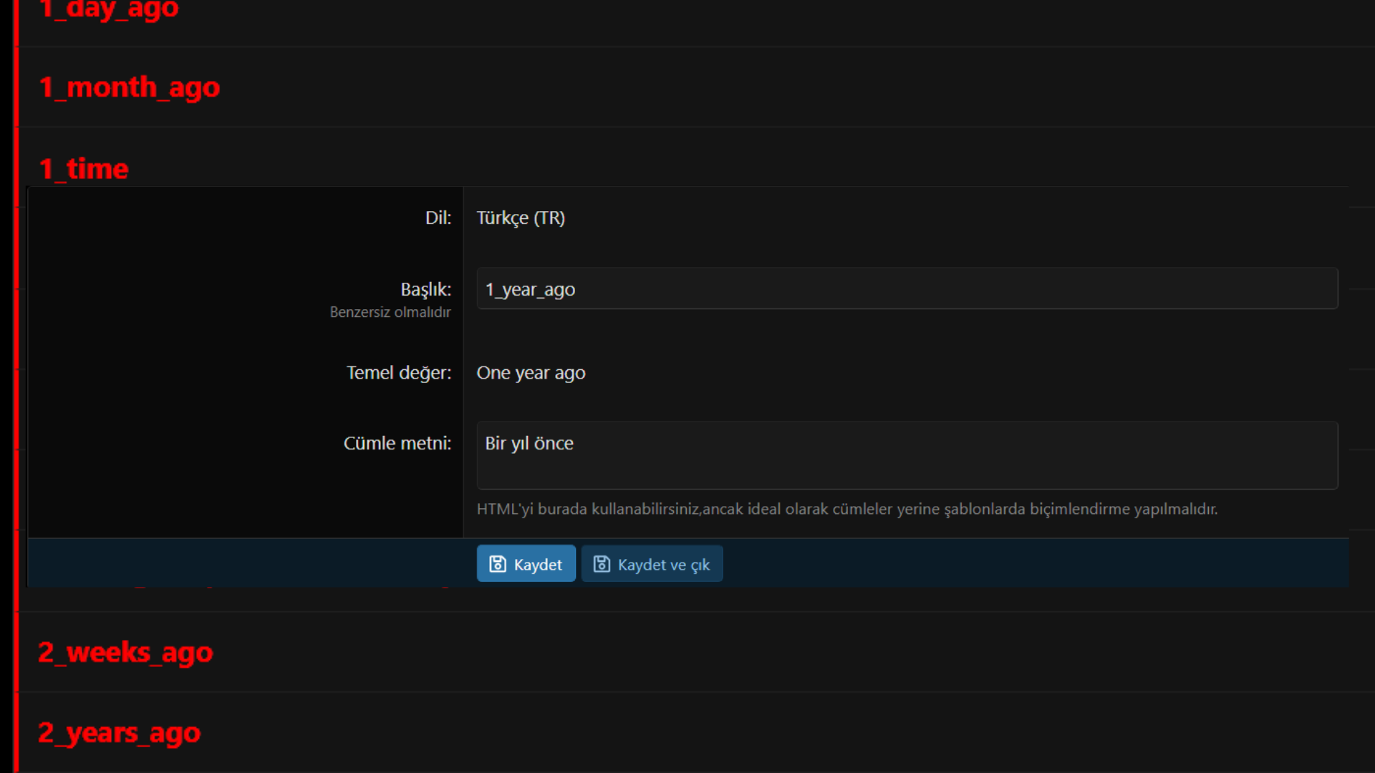
Task: Click the floppy icon on Kaydet ve çık
Action: click(602, 564)
